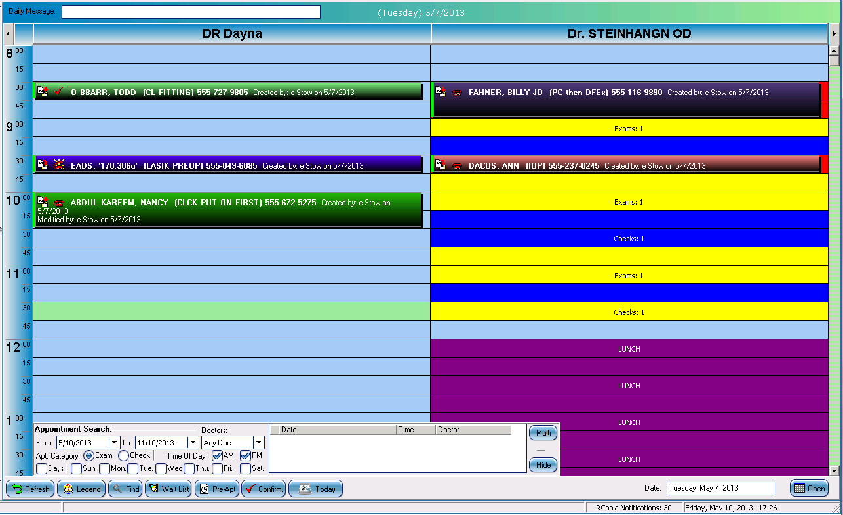Viewport: 843px width, 515px height.
Task: Click inside the Daily Message input field
Action: [190, 11]
